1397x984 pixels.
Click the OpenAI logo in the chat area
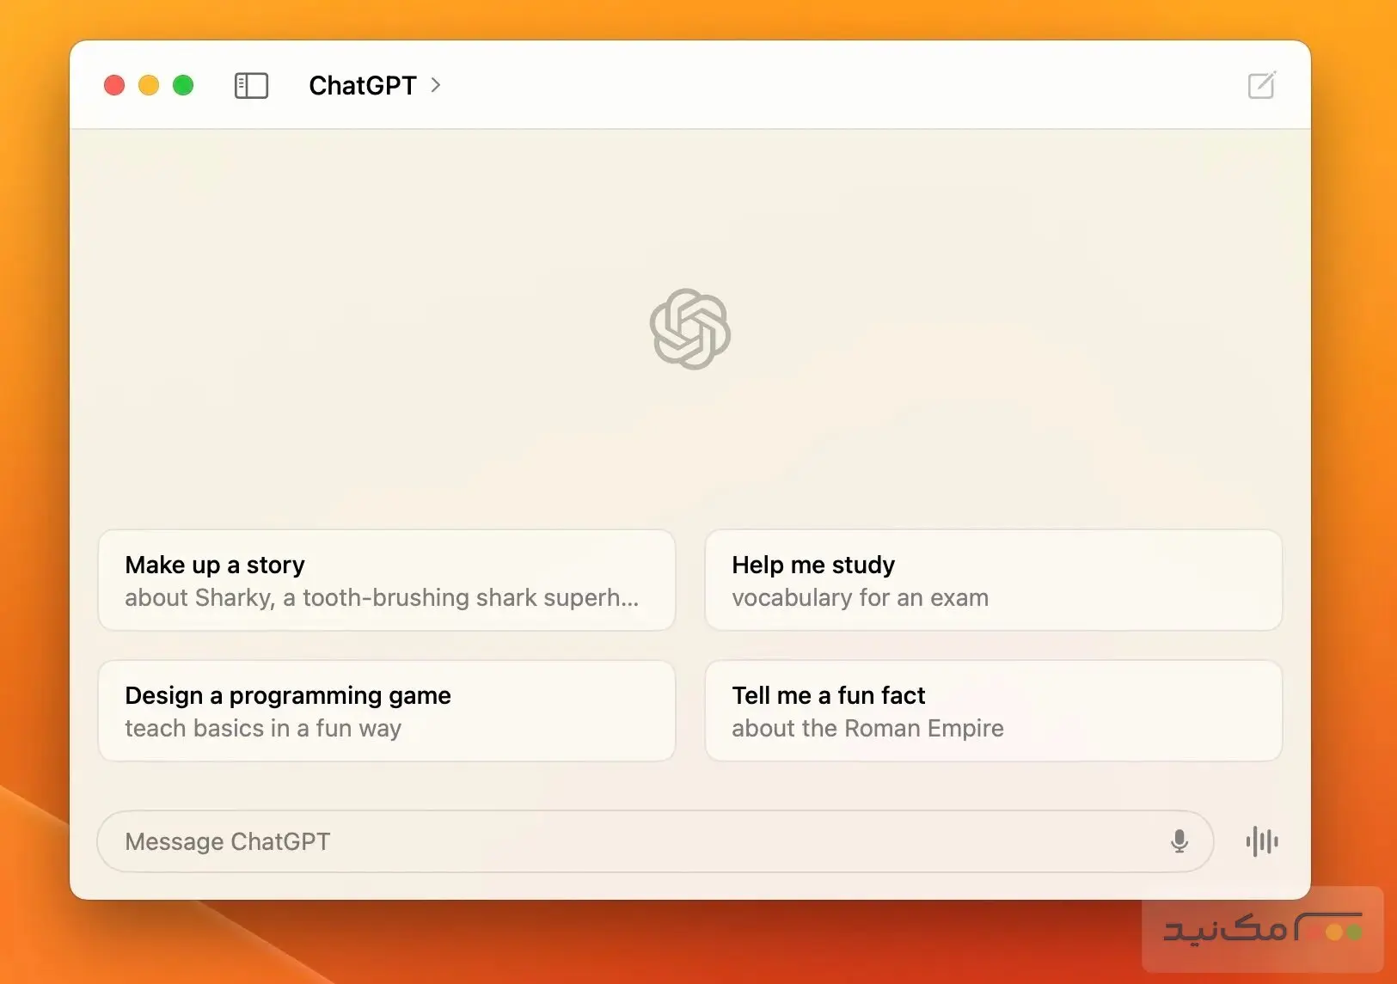(x=689, y=330)
